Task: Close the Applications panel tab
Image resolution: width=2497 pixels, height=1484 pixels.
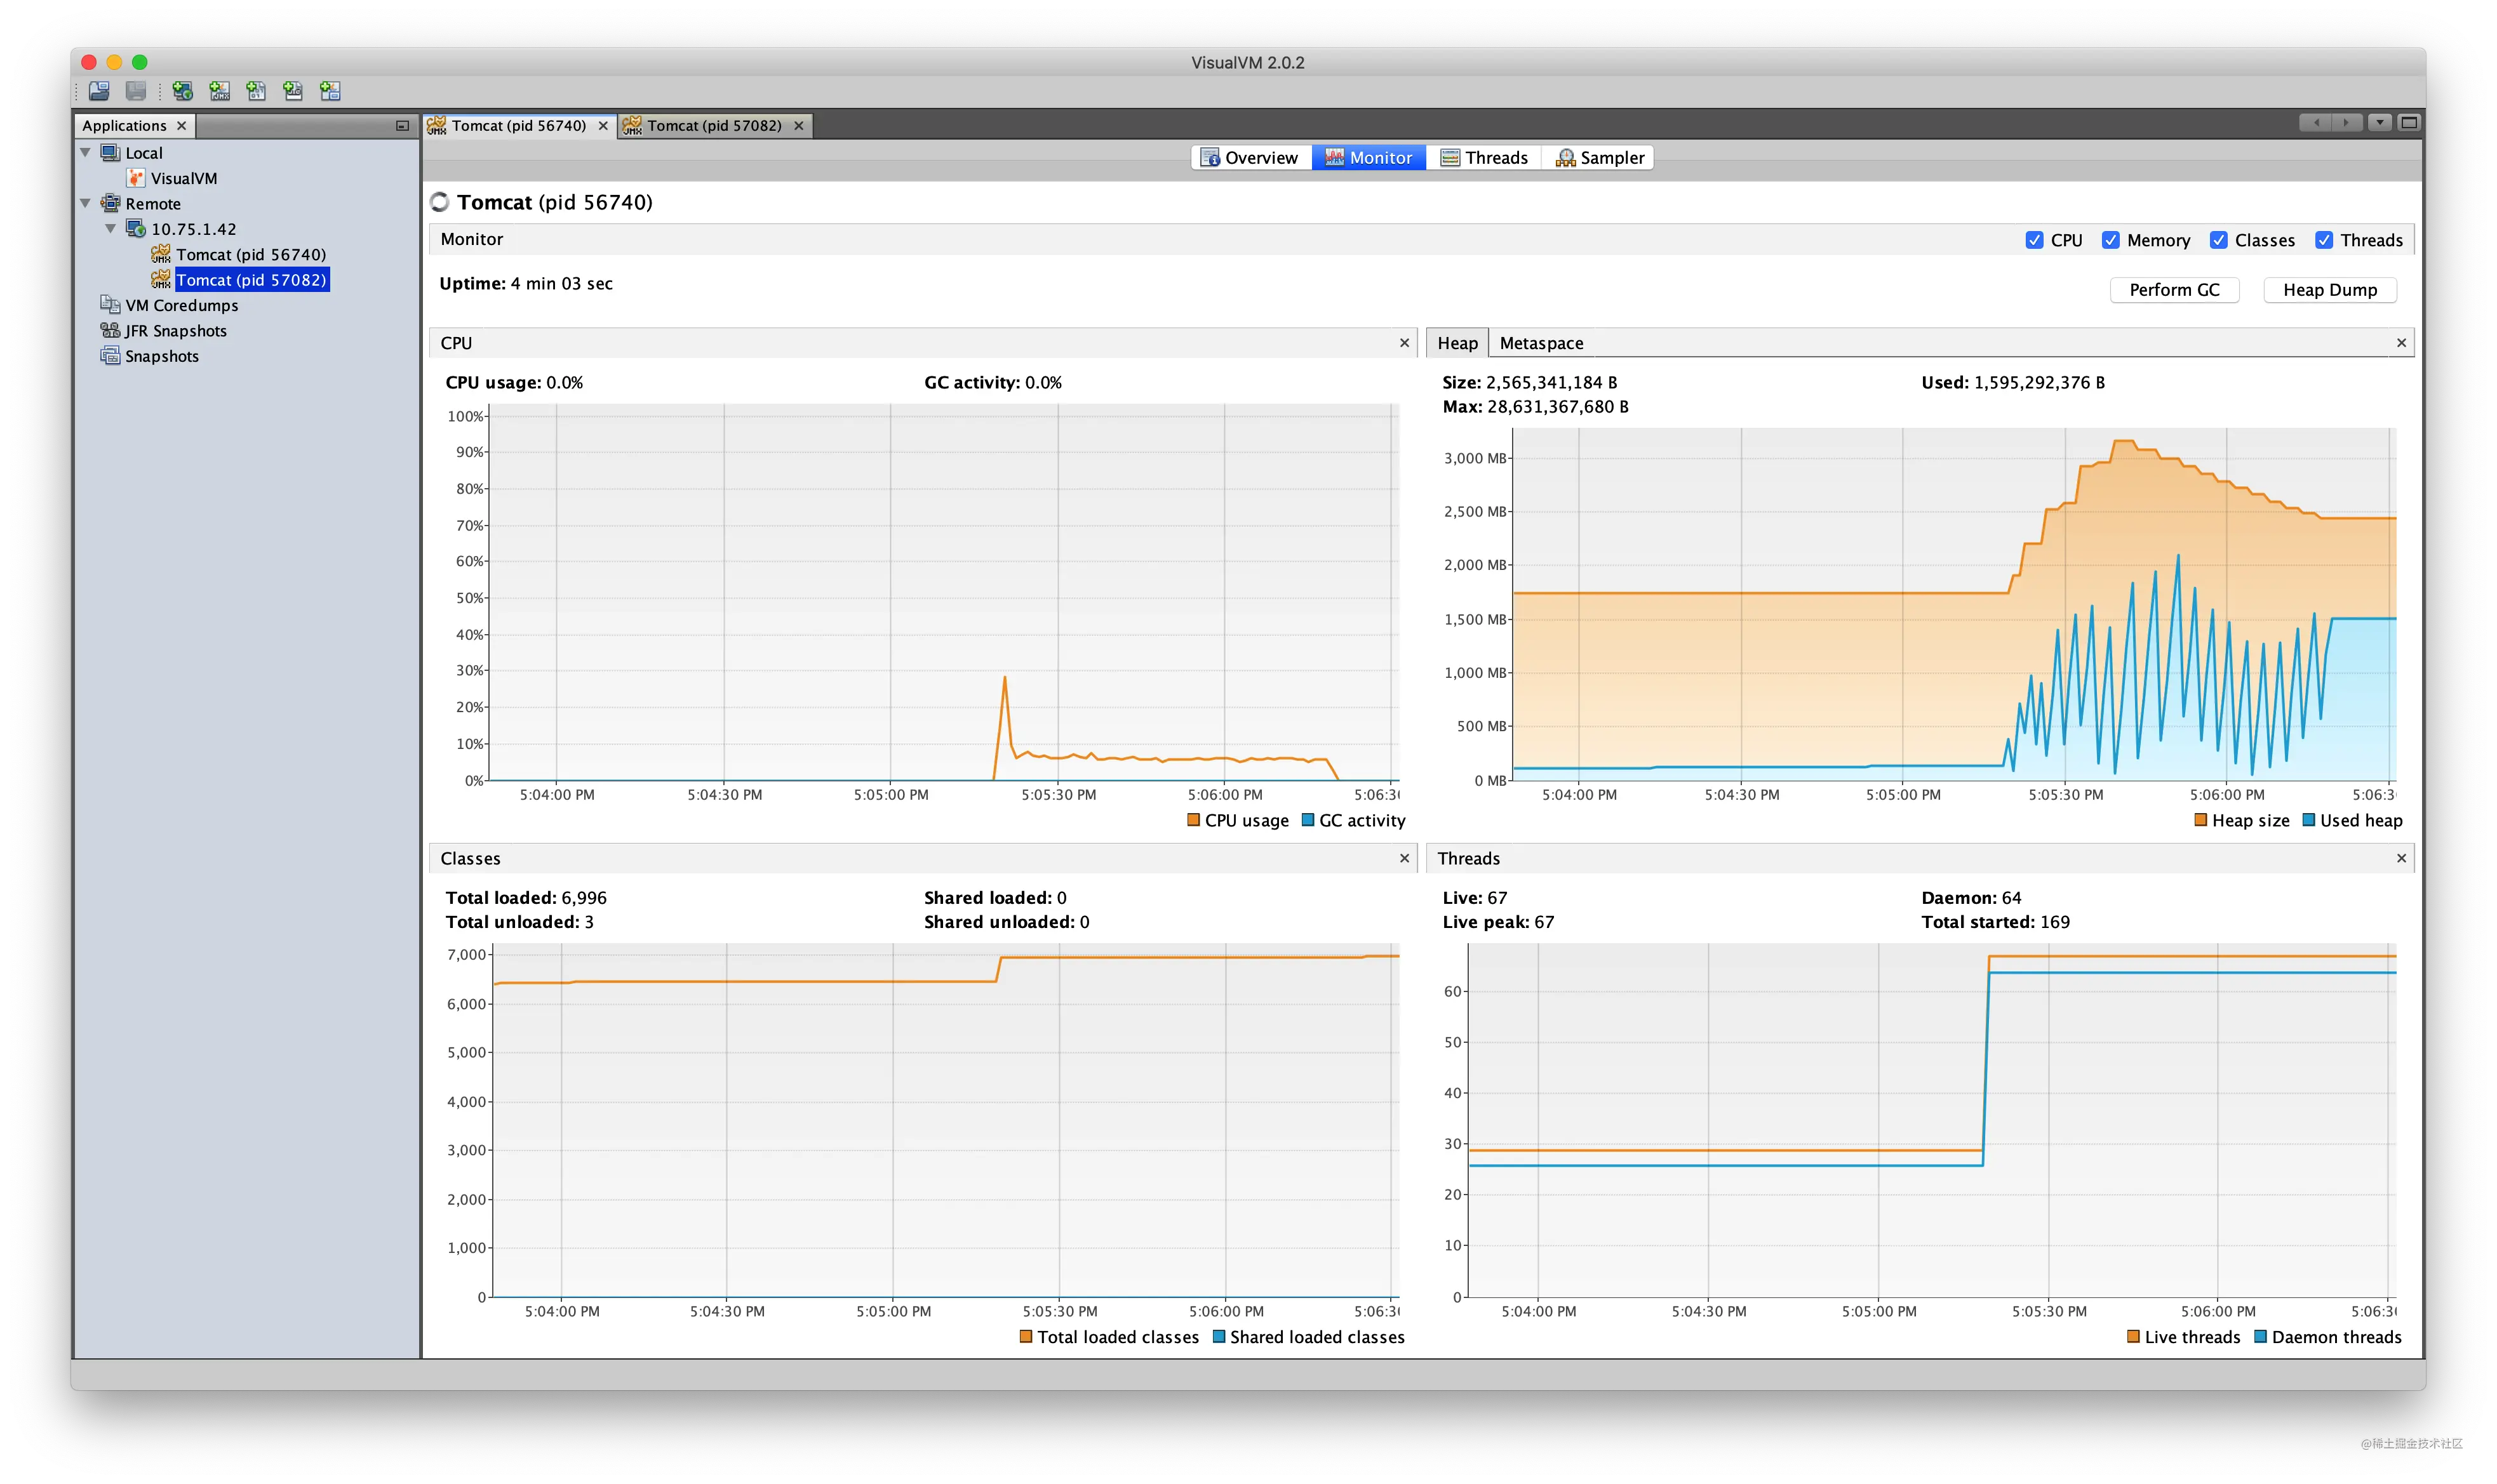Action: click(181, 126)
